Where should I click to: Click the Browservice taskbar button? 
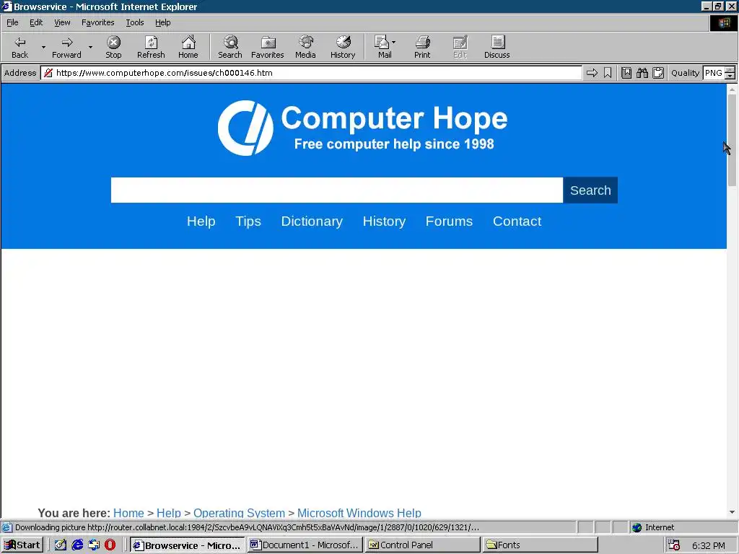click(x=188, y=545)
